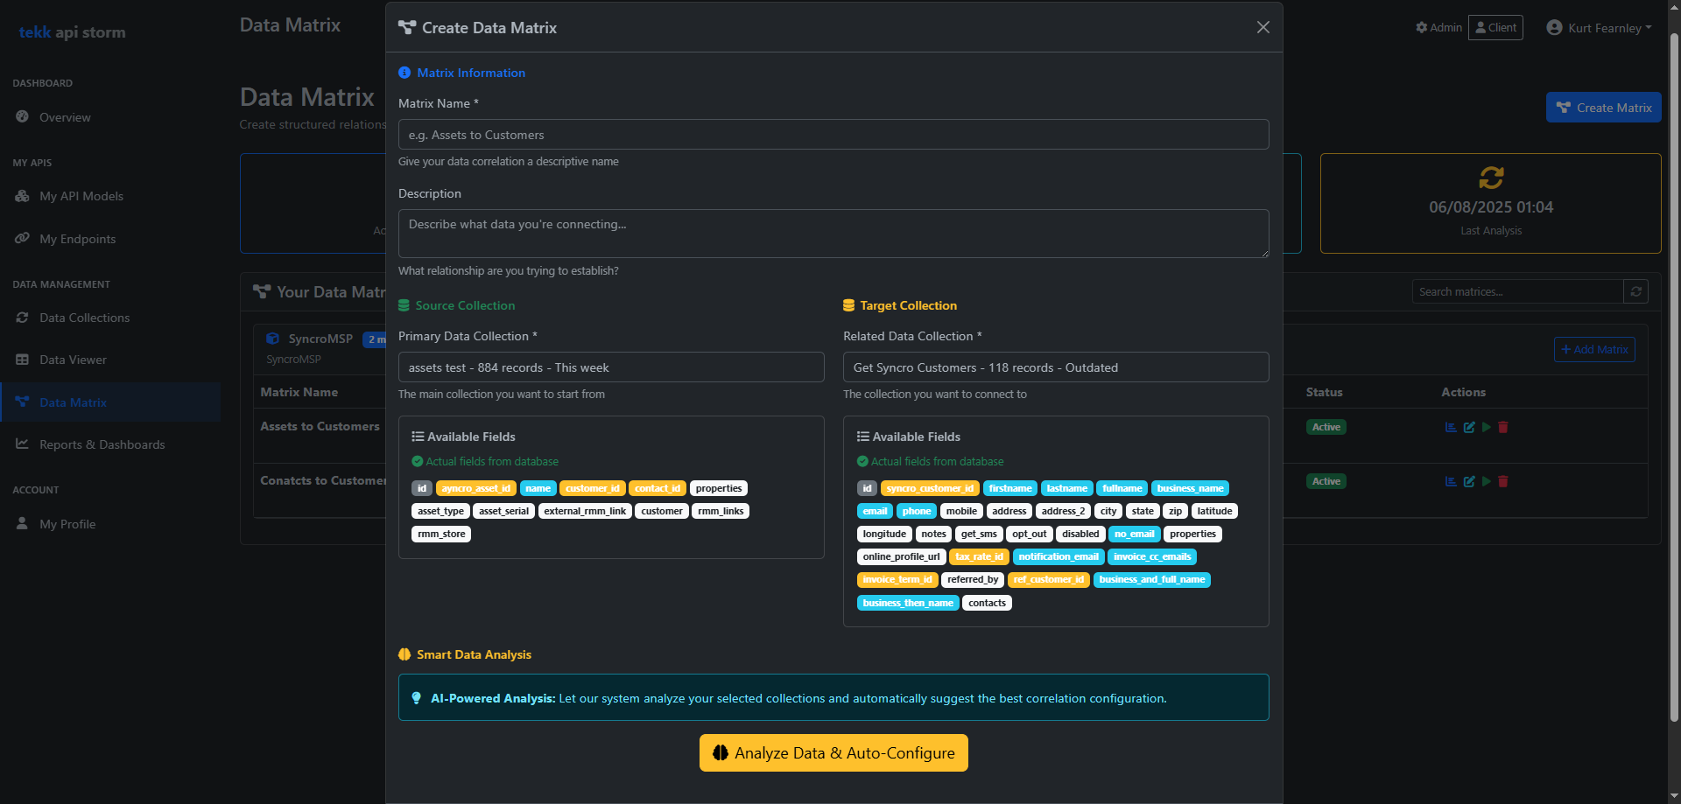Open the Related Data Collection dropdown
Screen dimensions: 1681x804
click(1055, 367)
